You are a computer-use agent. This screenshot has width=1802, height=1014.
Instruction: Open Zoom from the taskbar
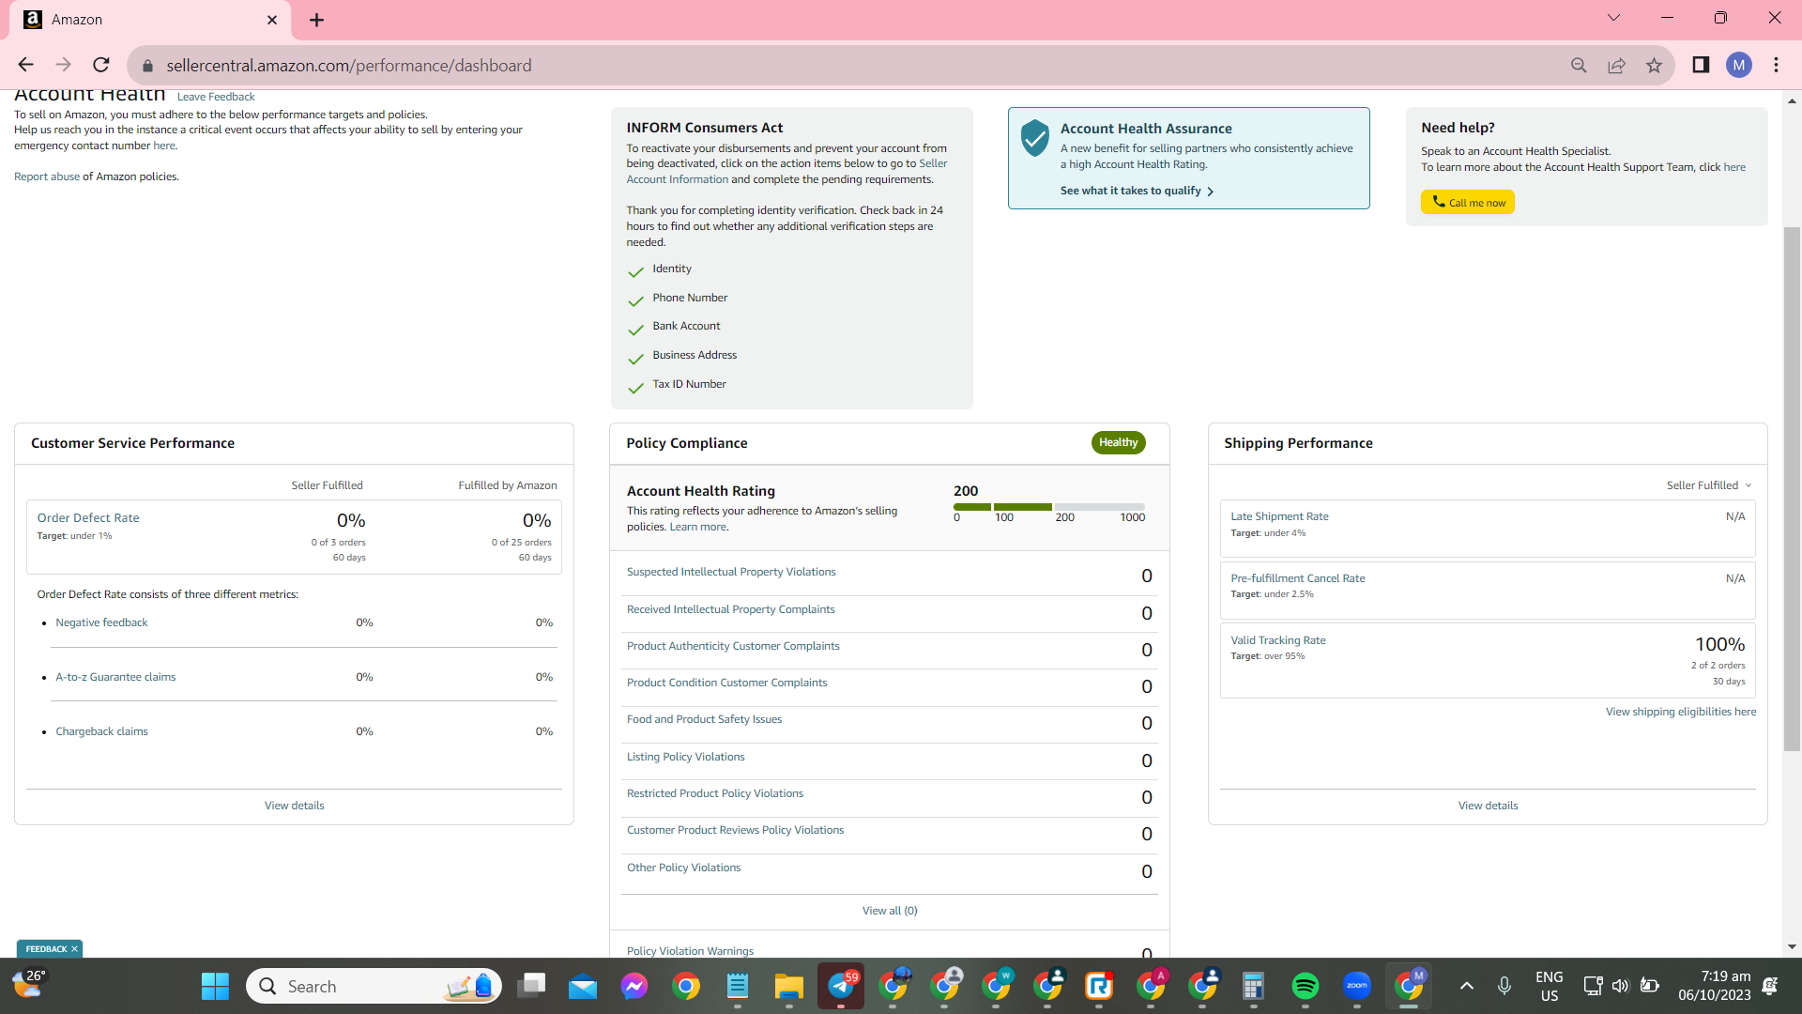(1356, 986)
